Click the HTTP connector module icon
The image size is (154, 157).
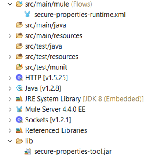(19, 77)
